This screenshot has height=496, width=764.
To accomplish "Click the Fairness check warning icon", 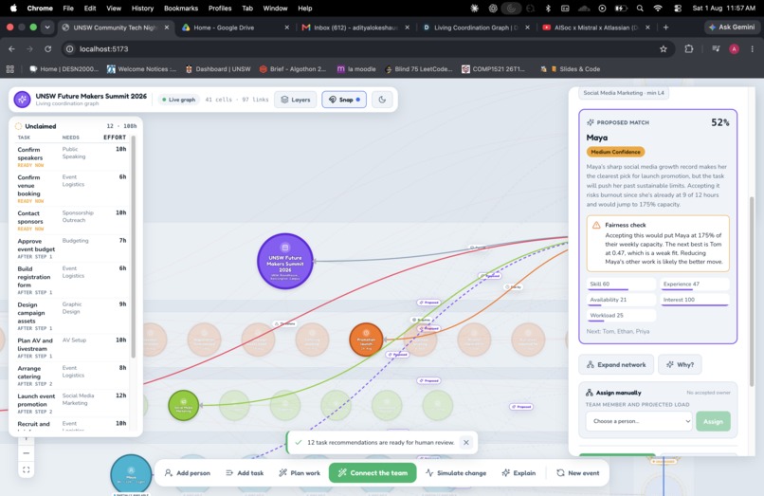I will [x=596, y=225].
